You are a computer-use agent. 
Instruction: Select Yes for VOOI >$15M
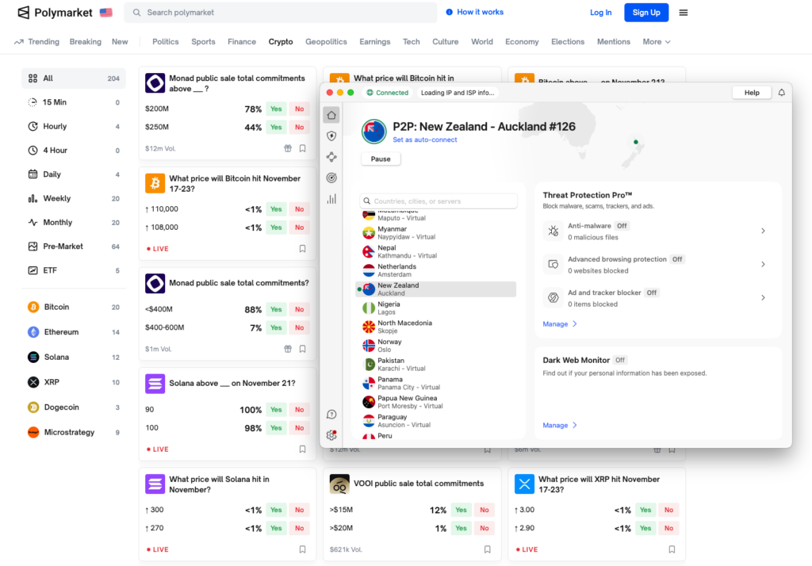click(x=461, y=510)
